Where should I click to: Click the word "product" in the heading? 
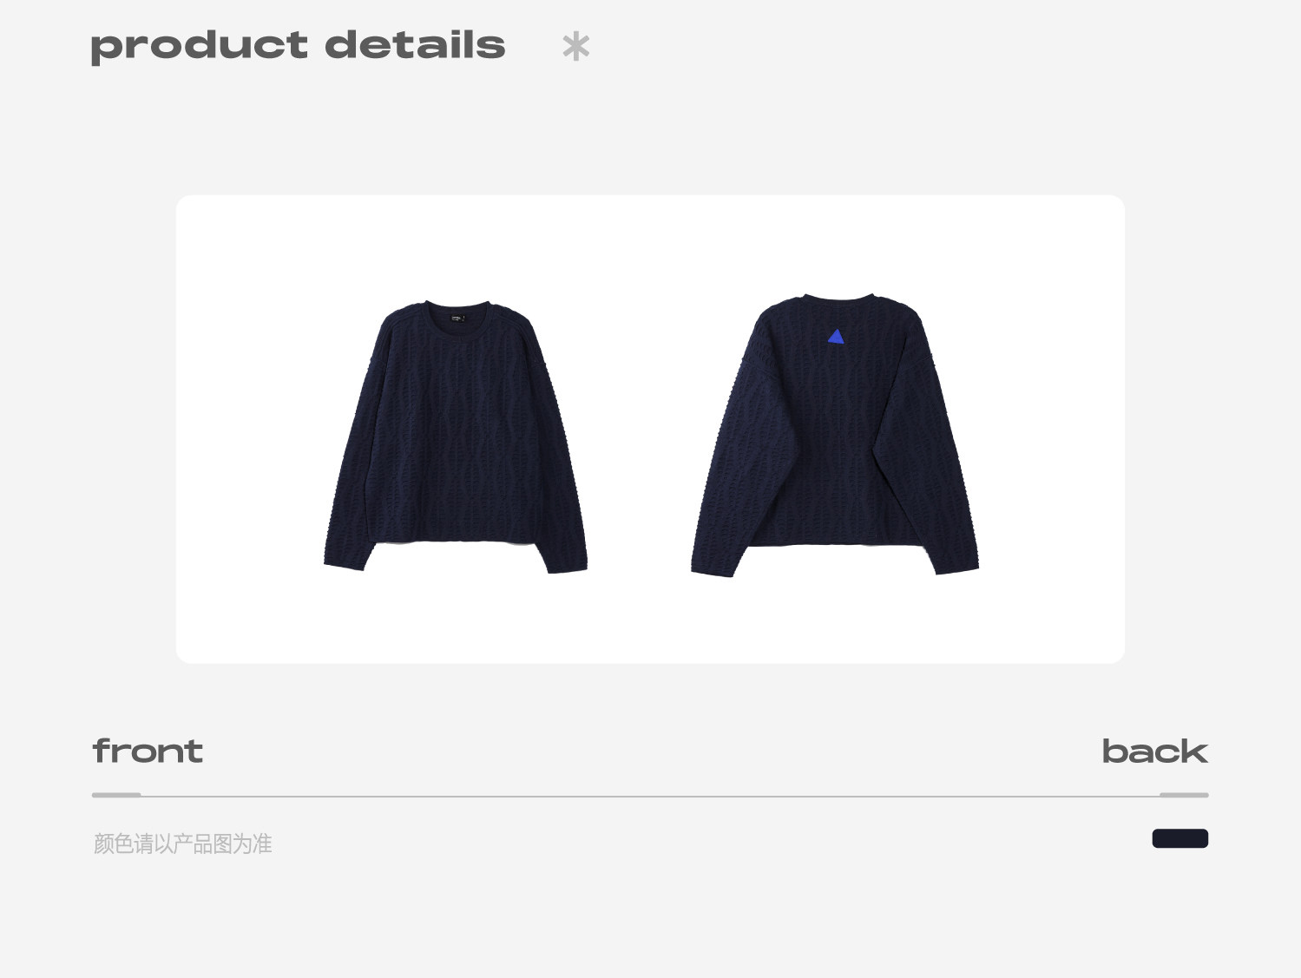pos(199,46)
